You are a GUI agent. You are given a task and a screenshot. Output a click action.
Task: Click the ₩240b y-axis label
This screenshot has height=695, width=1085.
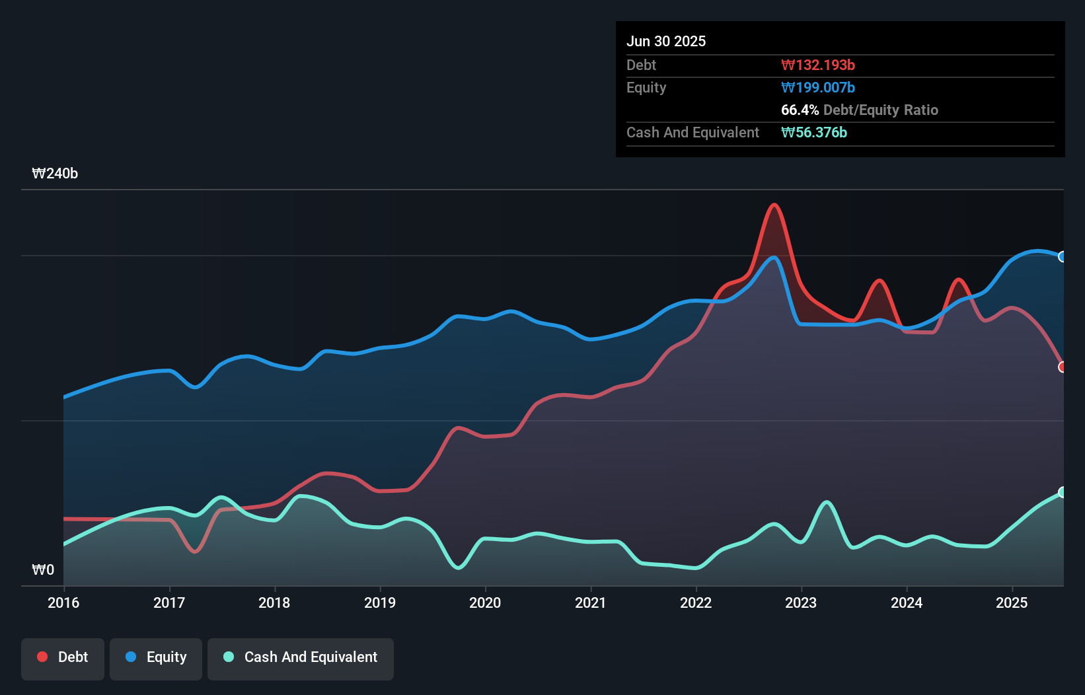(x=55, y=174)
